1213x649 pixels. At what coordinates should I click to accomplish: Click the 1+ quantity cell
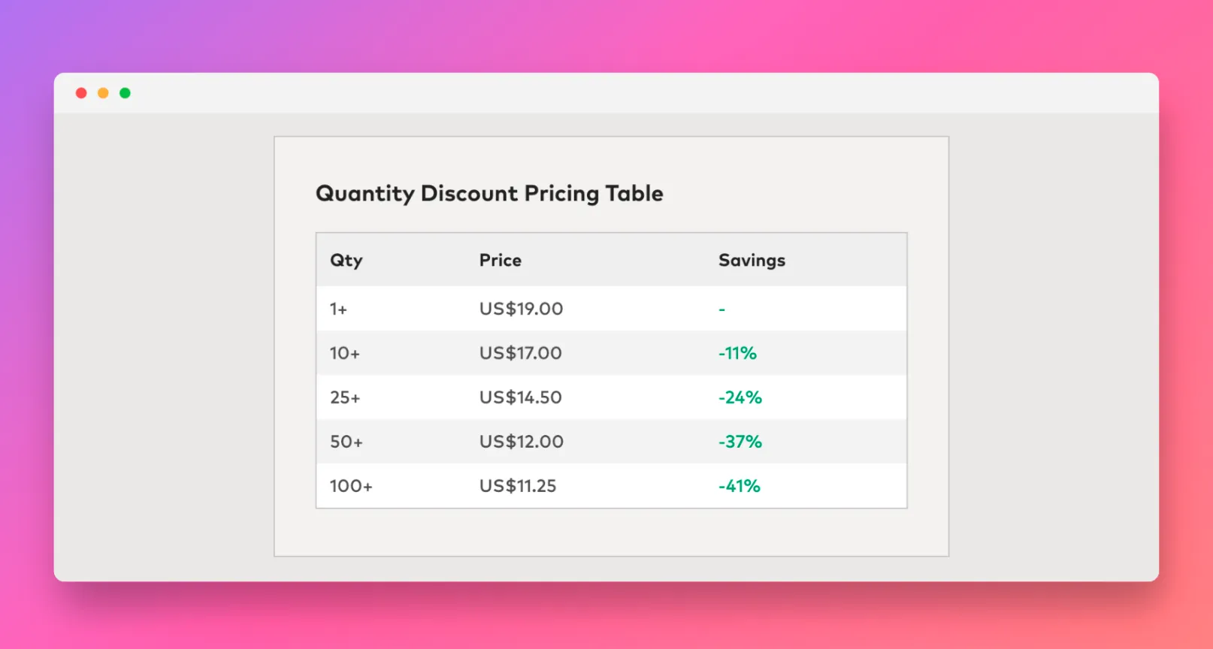pos(338,309)
